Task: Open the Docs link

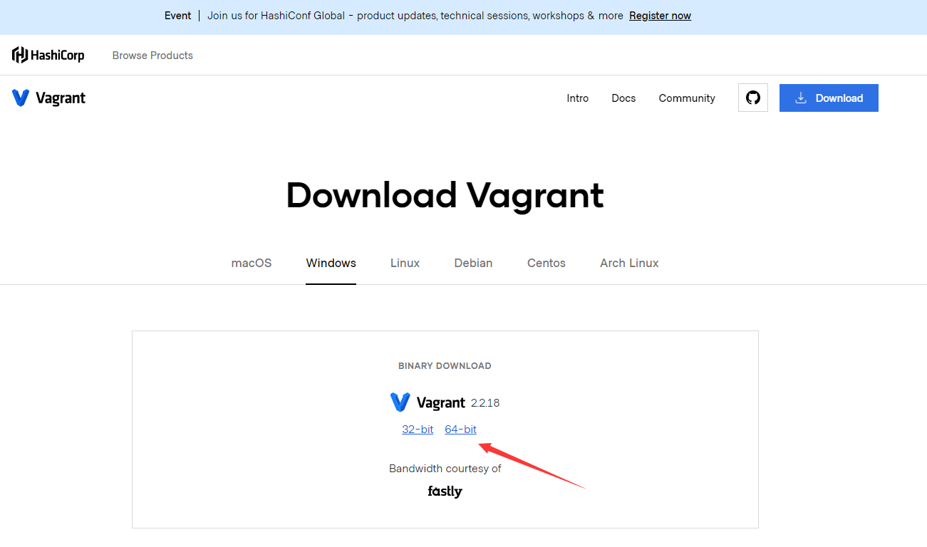Action: coord(623,98)
